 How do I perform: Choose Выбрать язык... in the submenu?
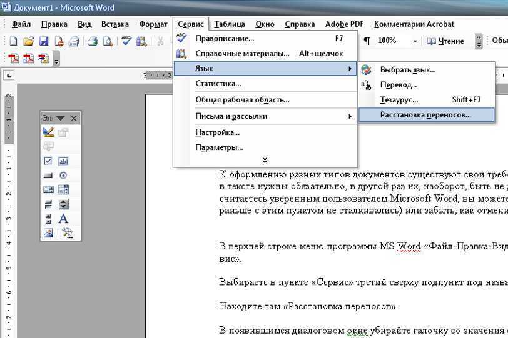427,70
